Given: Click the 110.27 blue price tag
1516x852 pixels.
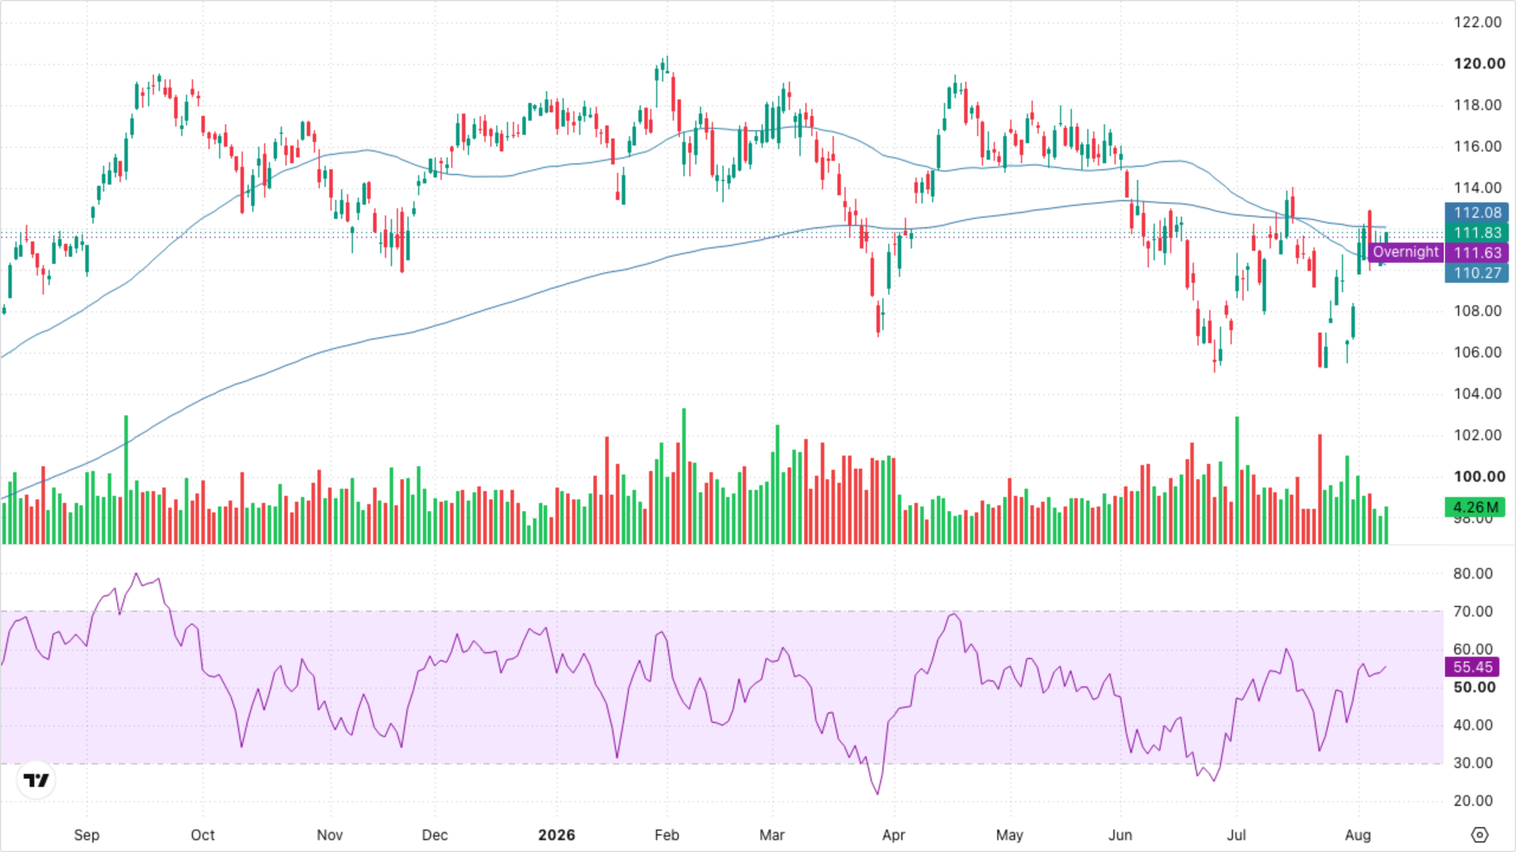Looking at the screenshot, I should coord(1477,273).
